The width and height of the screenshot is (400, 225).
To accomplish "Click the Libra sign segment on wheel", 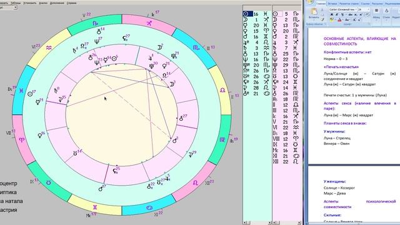I will [222, 90].
